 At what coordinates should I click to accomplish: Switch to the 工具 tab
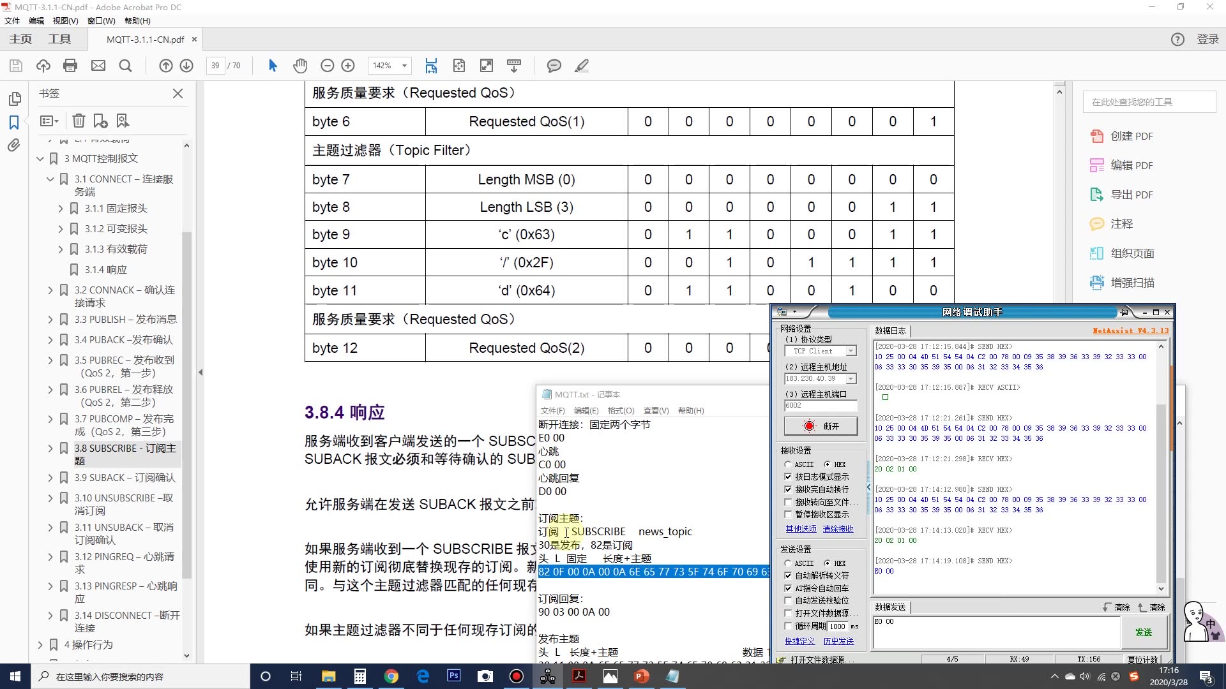(59, 39)
